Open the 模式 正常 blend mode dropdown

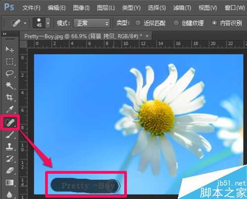(x=92, y=23)
